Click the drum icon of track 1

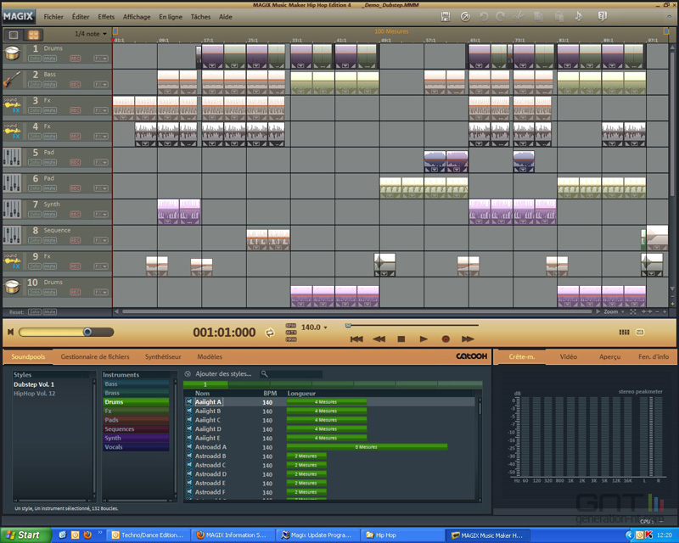pos(12,53)
